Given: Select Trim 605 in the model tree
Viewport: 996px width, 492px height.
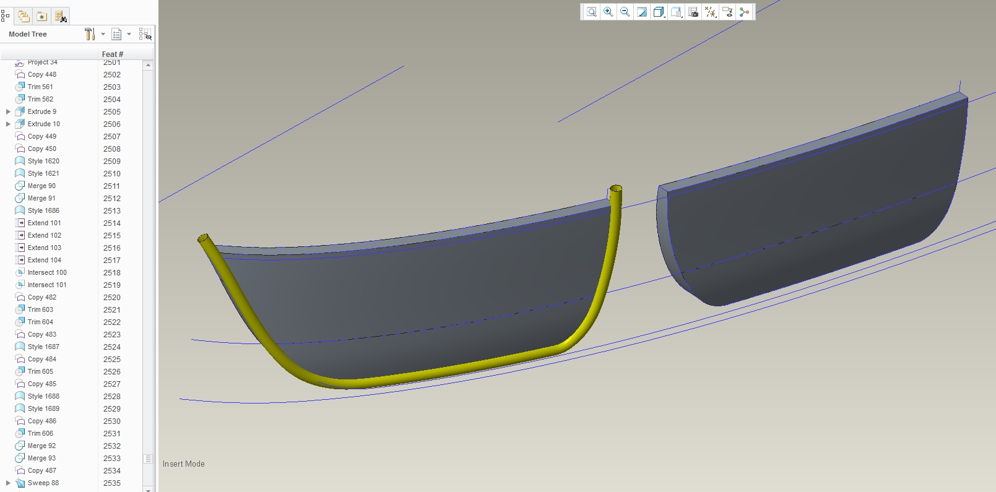Looking at the screenshot, I should click(40, 371).
